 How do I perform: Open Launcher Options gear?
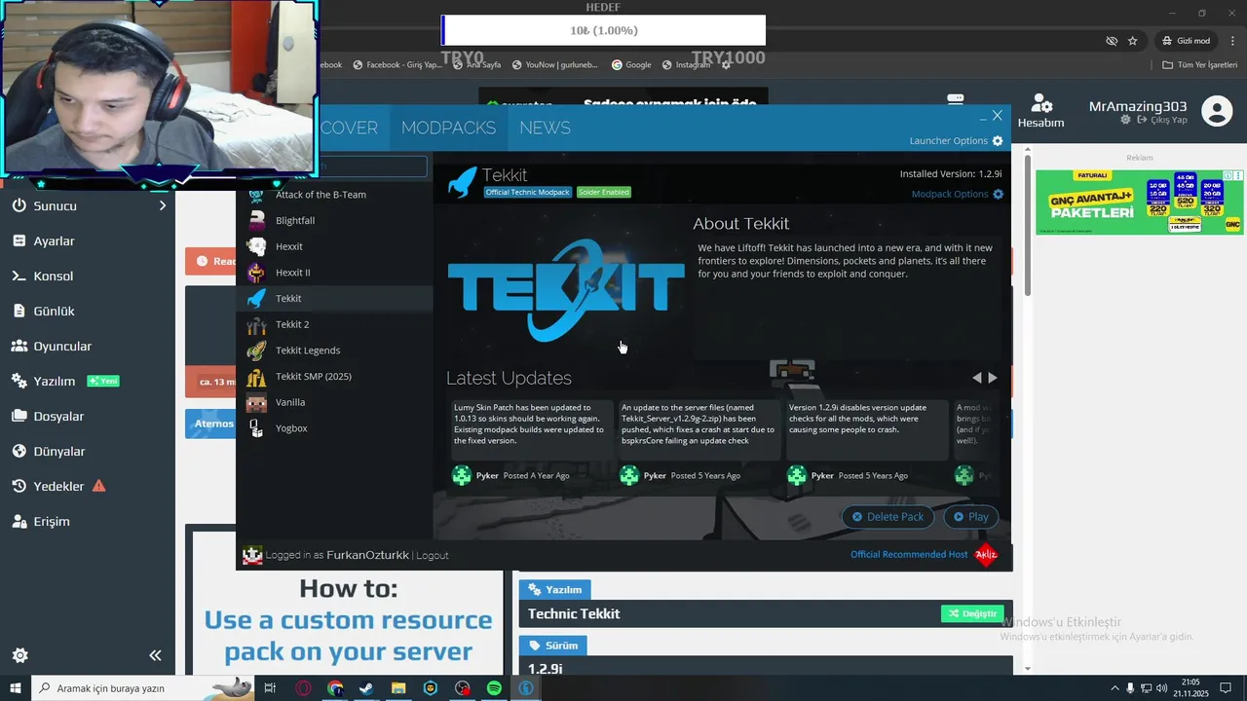tap(998, 141)
